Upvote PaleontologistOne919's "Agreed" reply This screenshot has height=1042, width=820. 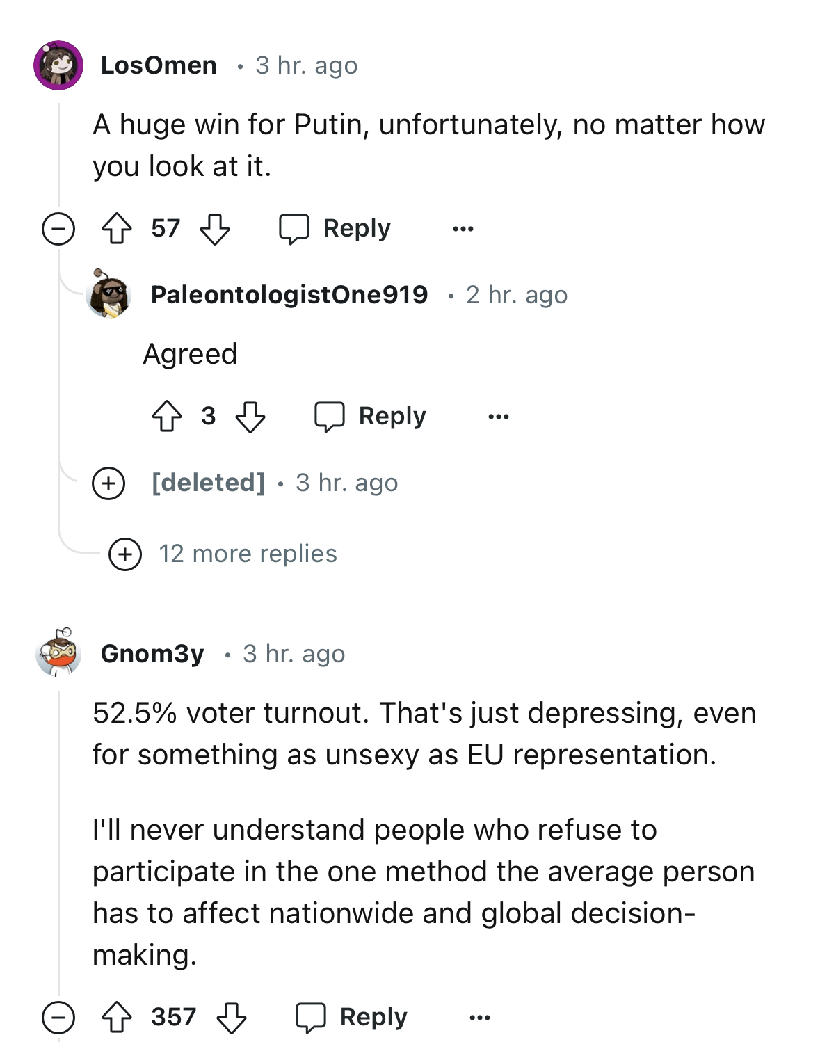point(167,417)
